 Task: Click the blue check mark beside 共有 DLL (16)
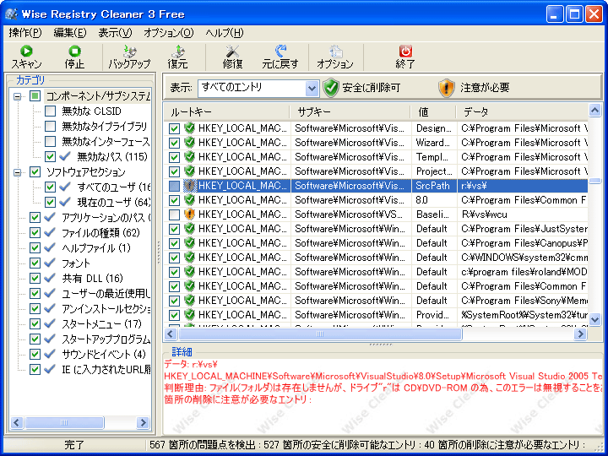[50, 278]
